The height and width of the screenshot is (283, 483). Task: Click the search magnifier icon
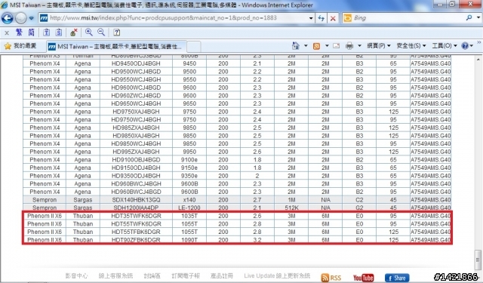tap(469, 18)
